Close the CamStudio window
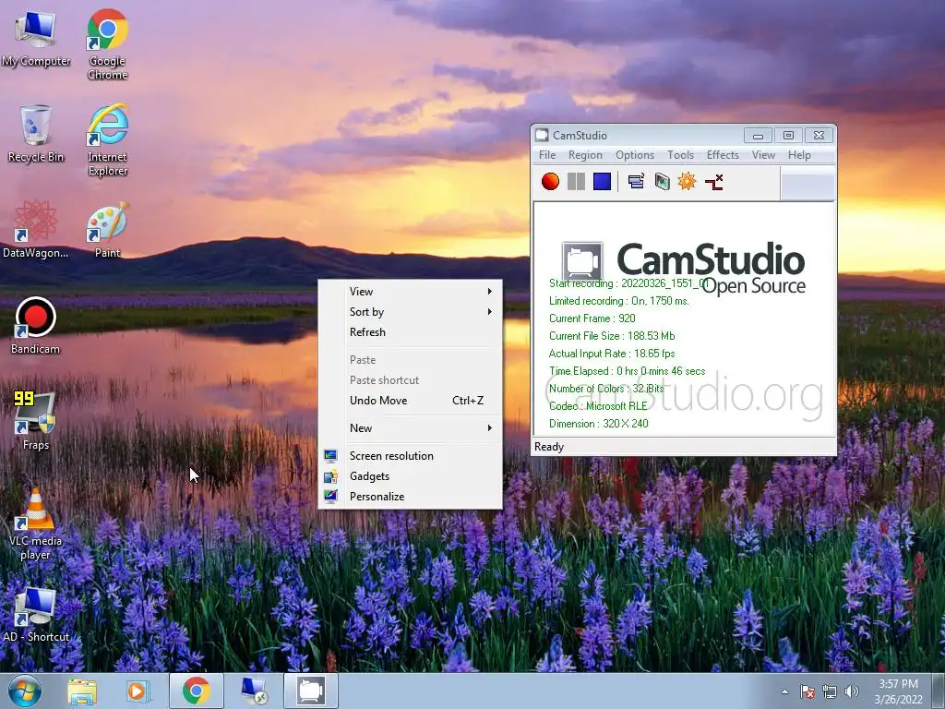The width and height of the screenshot is (945, 709). click(x=819, y=136)
